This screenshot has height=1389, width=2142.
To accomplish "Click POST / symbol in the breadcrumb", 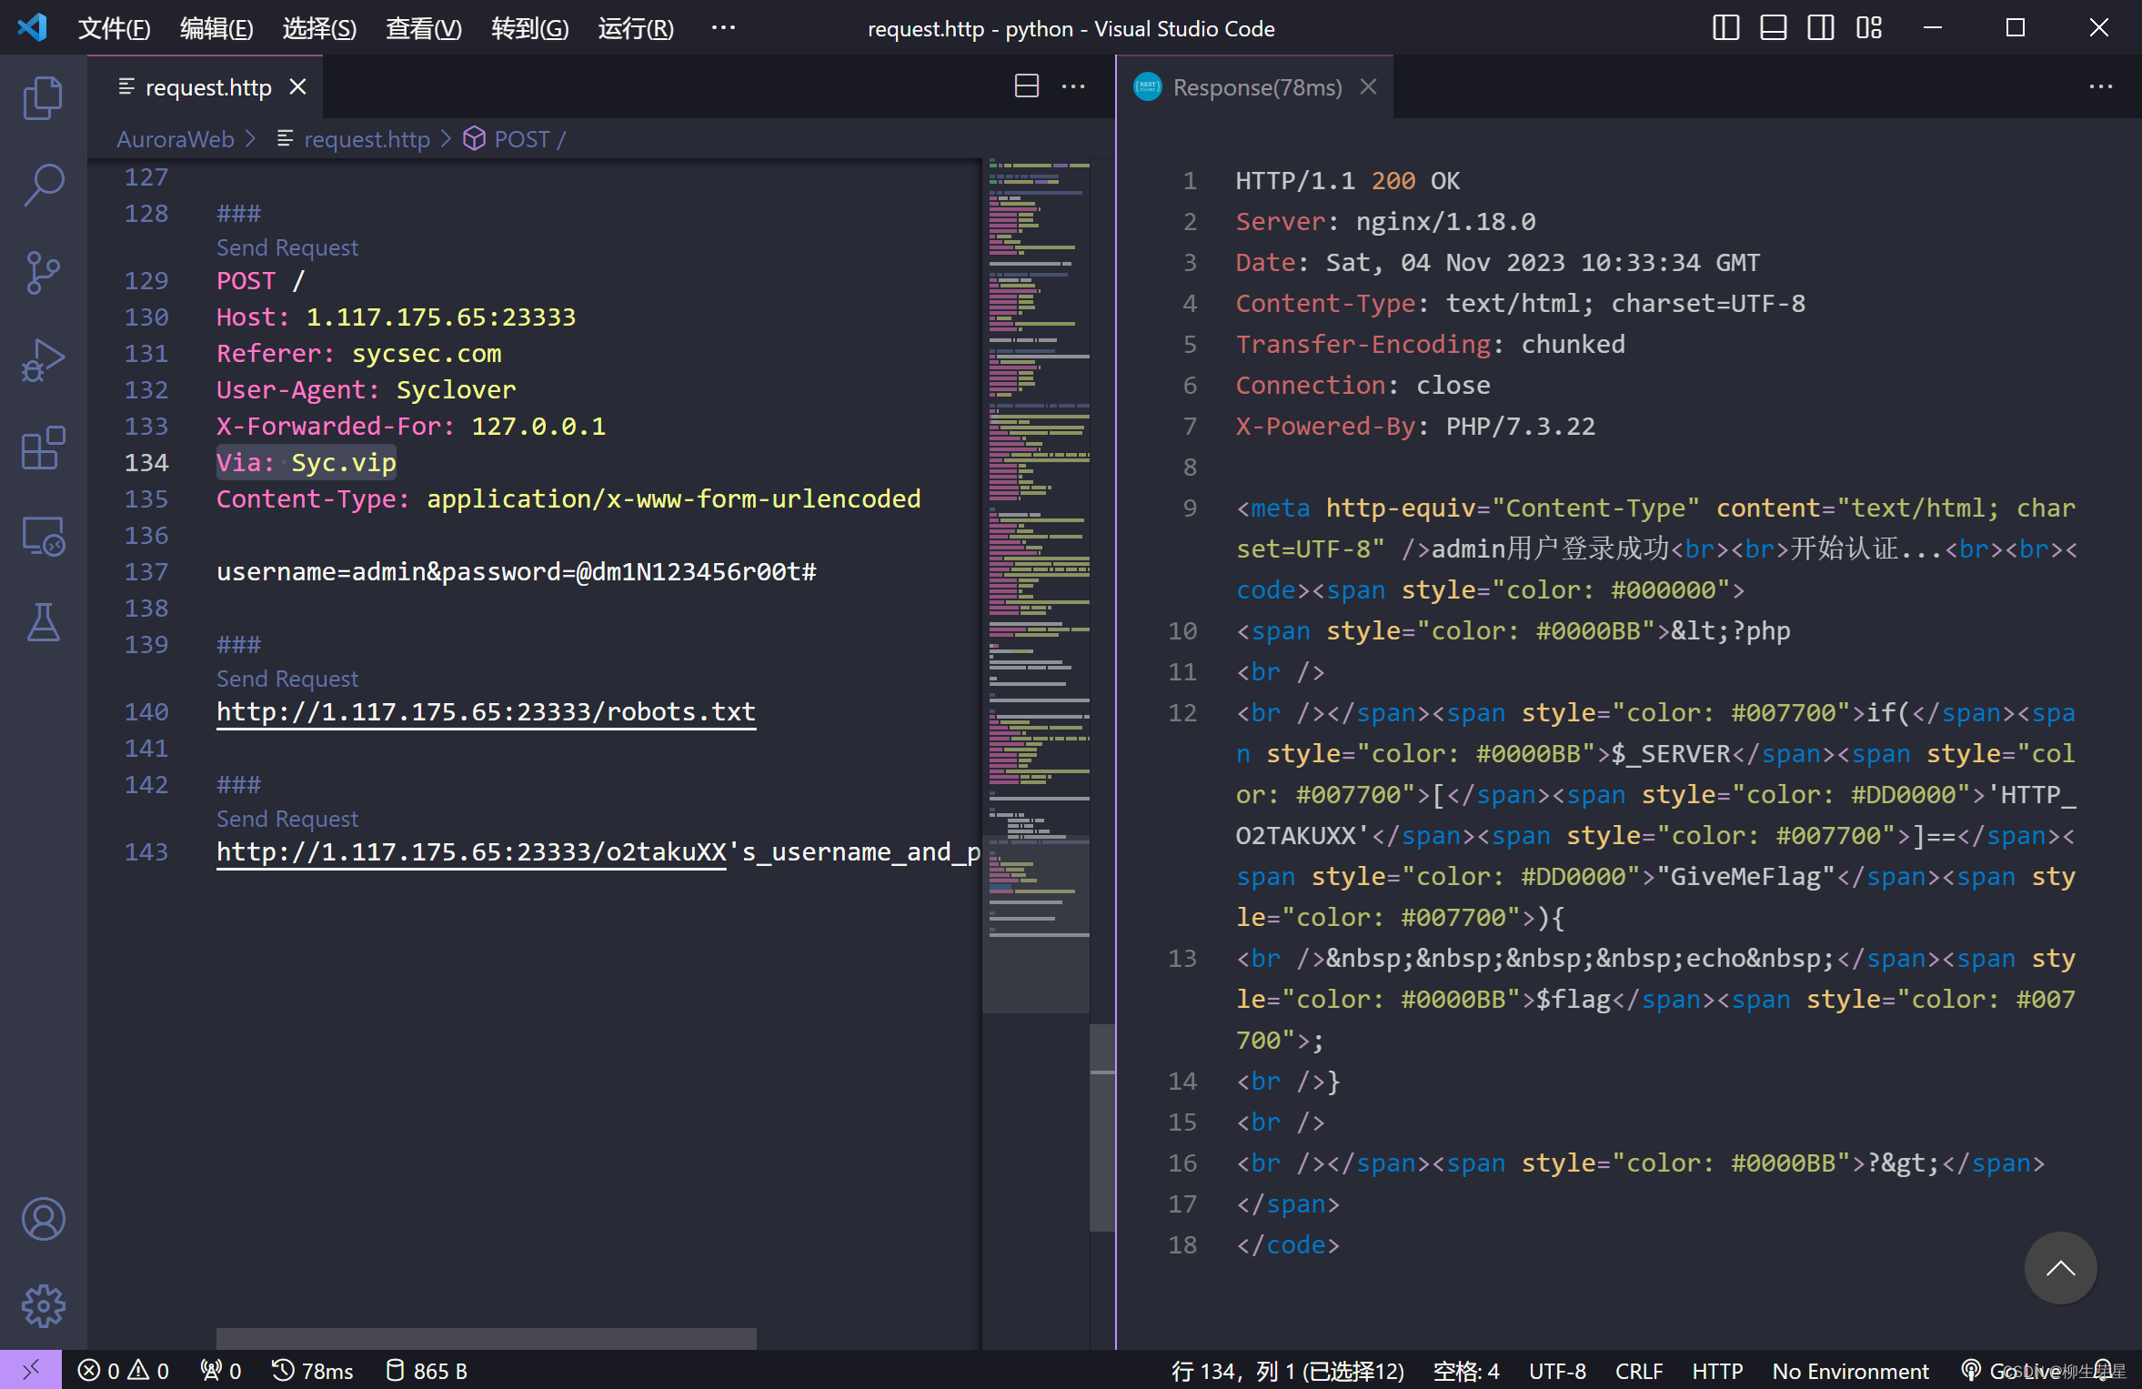I will tap(529, 138).
